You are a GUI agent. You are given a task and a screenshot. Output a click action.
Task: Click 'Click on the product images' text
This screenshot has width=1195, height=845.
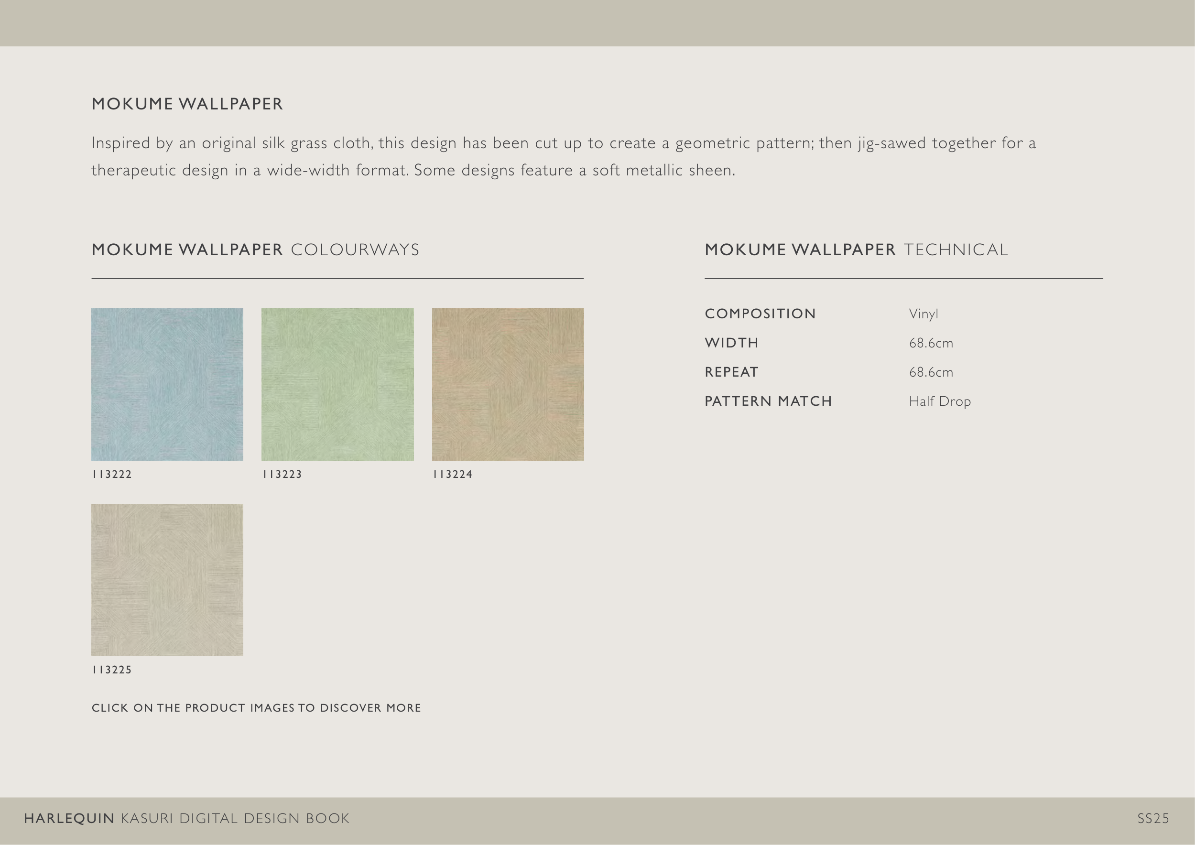pyautogui.click(x=256, y=708)
